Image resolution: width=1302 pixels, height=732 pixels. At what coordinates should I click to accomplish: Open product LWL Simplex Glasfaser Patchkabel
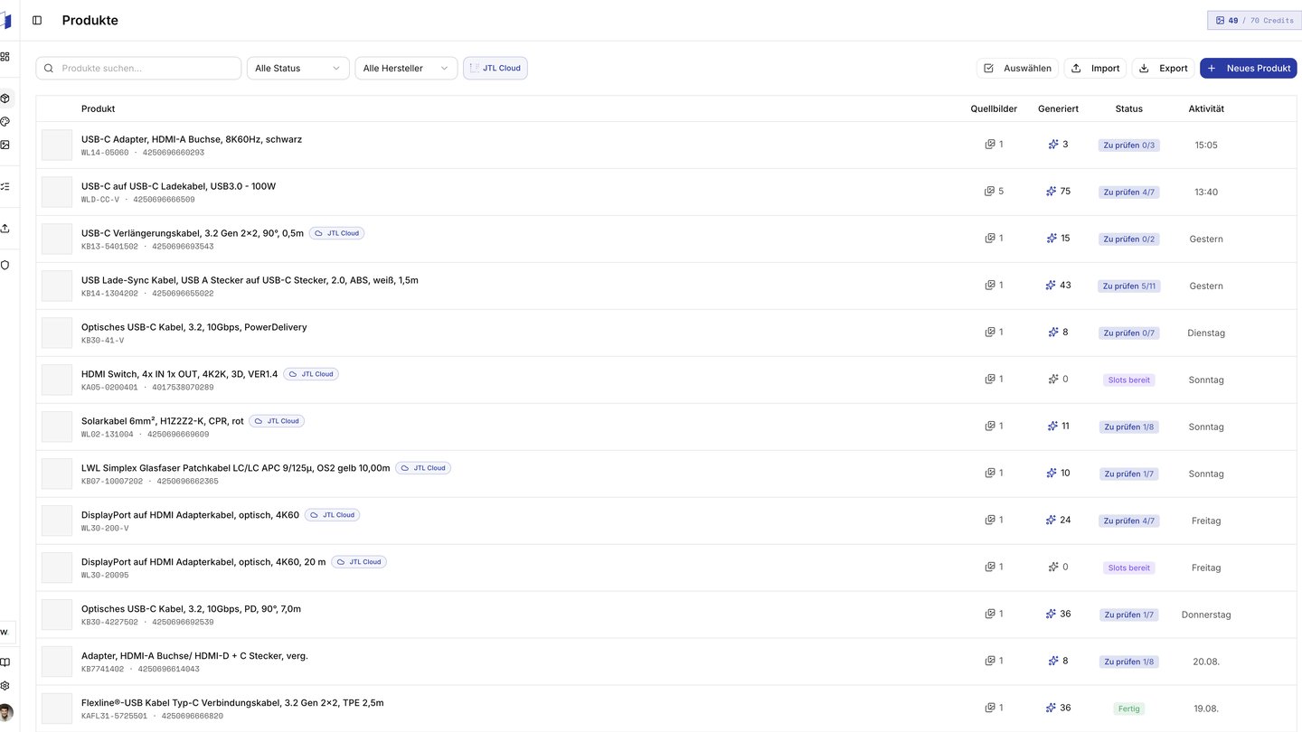236,468
